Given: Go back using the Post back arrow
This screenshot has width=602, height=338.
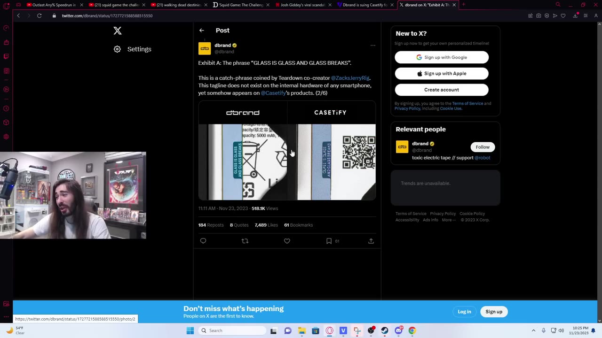Looking at the screenshot, I should pyautogui.click(x=201, y=31).
